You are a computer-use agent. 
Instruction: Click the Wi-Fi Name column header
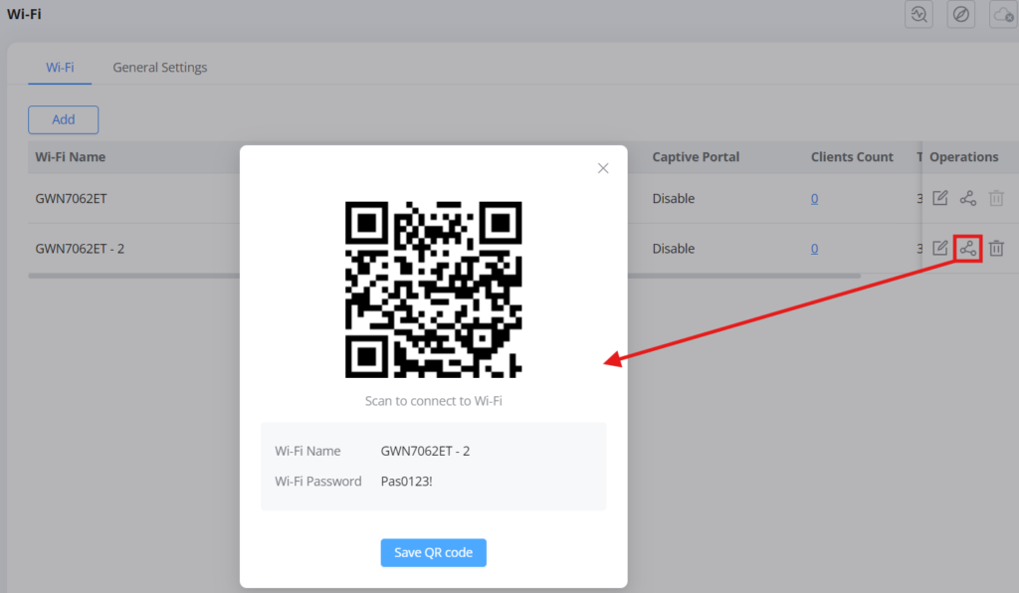click(x=71, y=157)
